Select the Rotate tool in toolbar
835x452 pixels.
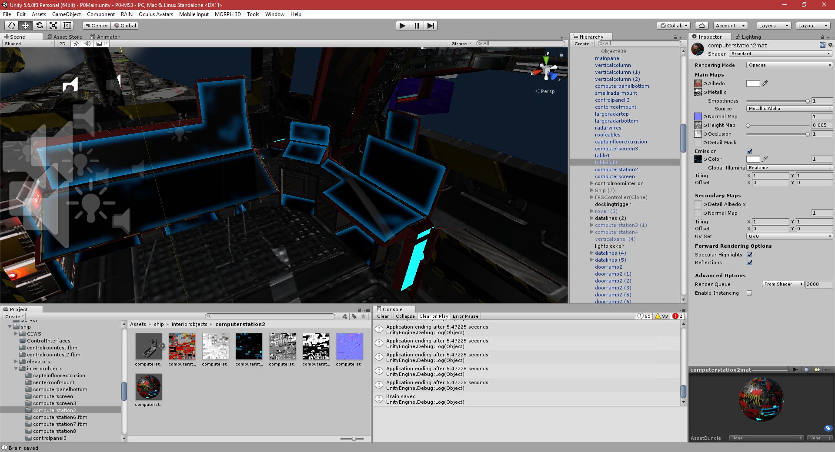[x=39, y=26]
